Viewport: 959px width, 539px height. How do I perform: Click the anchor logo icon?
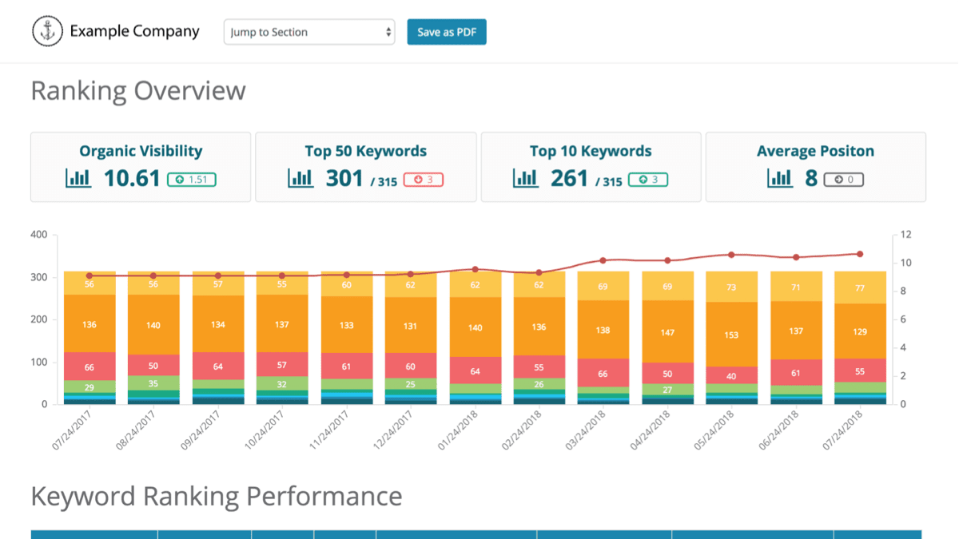[x=48, y=30]
